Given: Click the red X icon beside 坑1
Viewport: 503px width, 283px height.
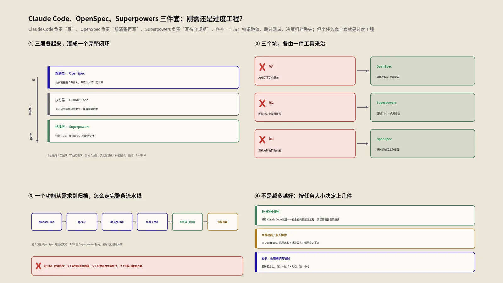Looking at the screenshot, I should (262, 67).
